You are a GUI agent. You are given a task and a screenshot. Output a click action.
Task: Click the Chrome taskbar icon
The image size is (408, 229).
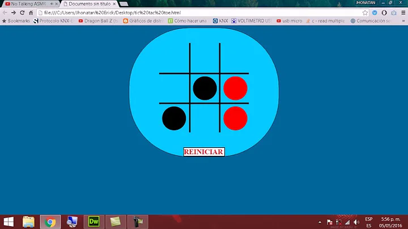coord(50,222)
